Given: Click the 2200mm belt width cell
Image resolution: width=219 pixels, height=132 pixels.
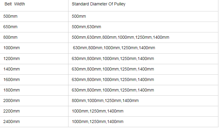Looking at the screenshot, I should point(34,111).
